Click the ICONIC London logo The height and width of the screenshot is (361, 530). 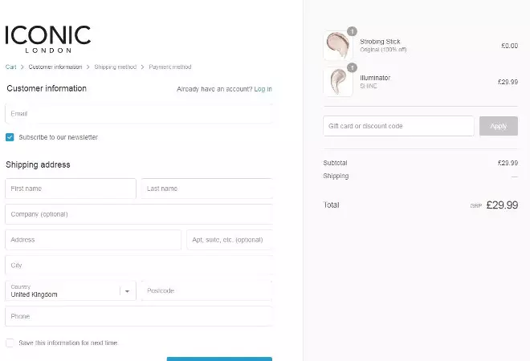click(48, 38)
